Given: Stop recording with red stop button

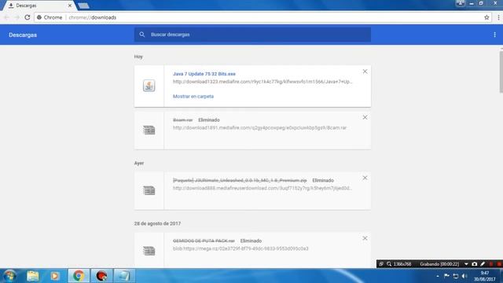Looking at the screenshot, I should (x=499, y=264).
